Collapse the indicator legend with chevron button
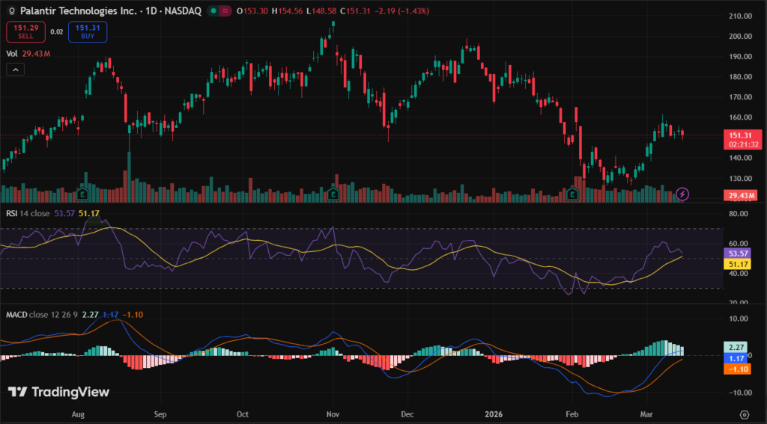The width and height of the screenshot is (767, 424). point(15,69)
